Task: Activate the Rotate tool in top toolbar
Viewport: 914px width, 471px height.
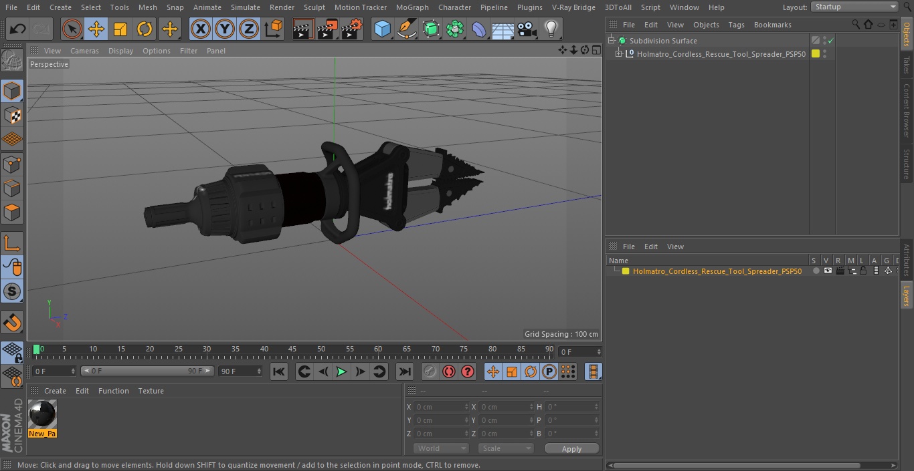Action: [x=145, y=29]
